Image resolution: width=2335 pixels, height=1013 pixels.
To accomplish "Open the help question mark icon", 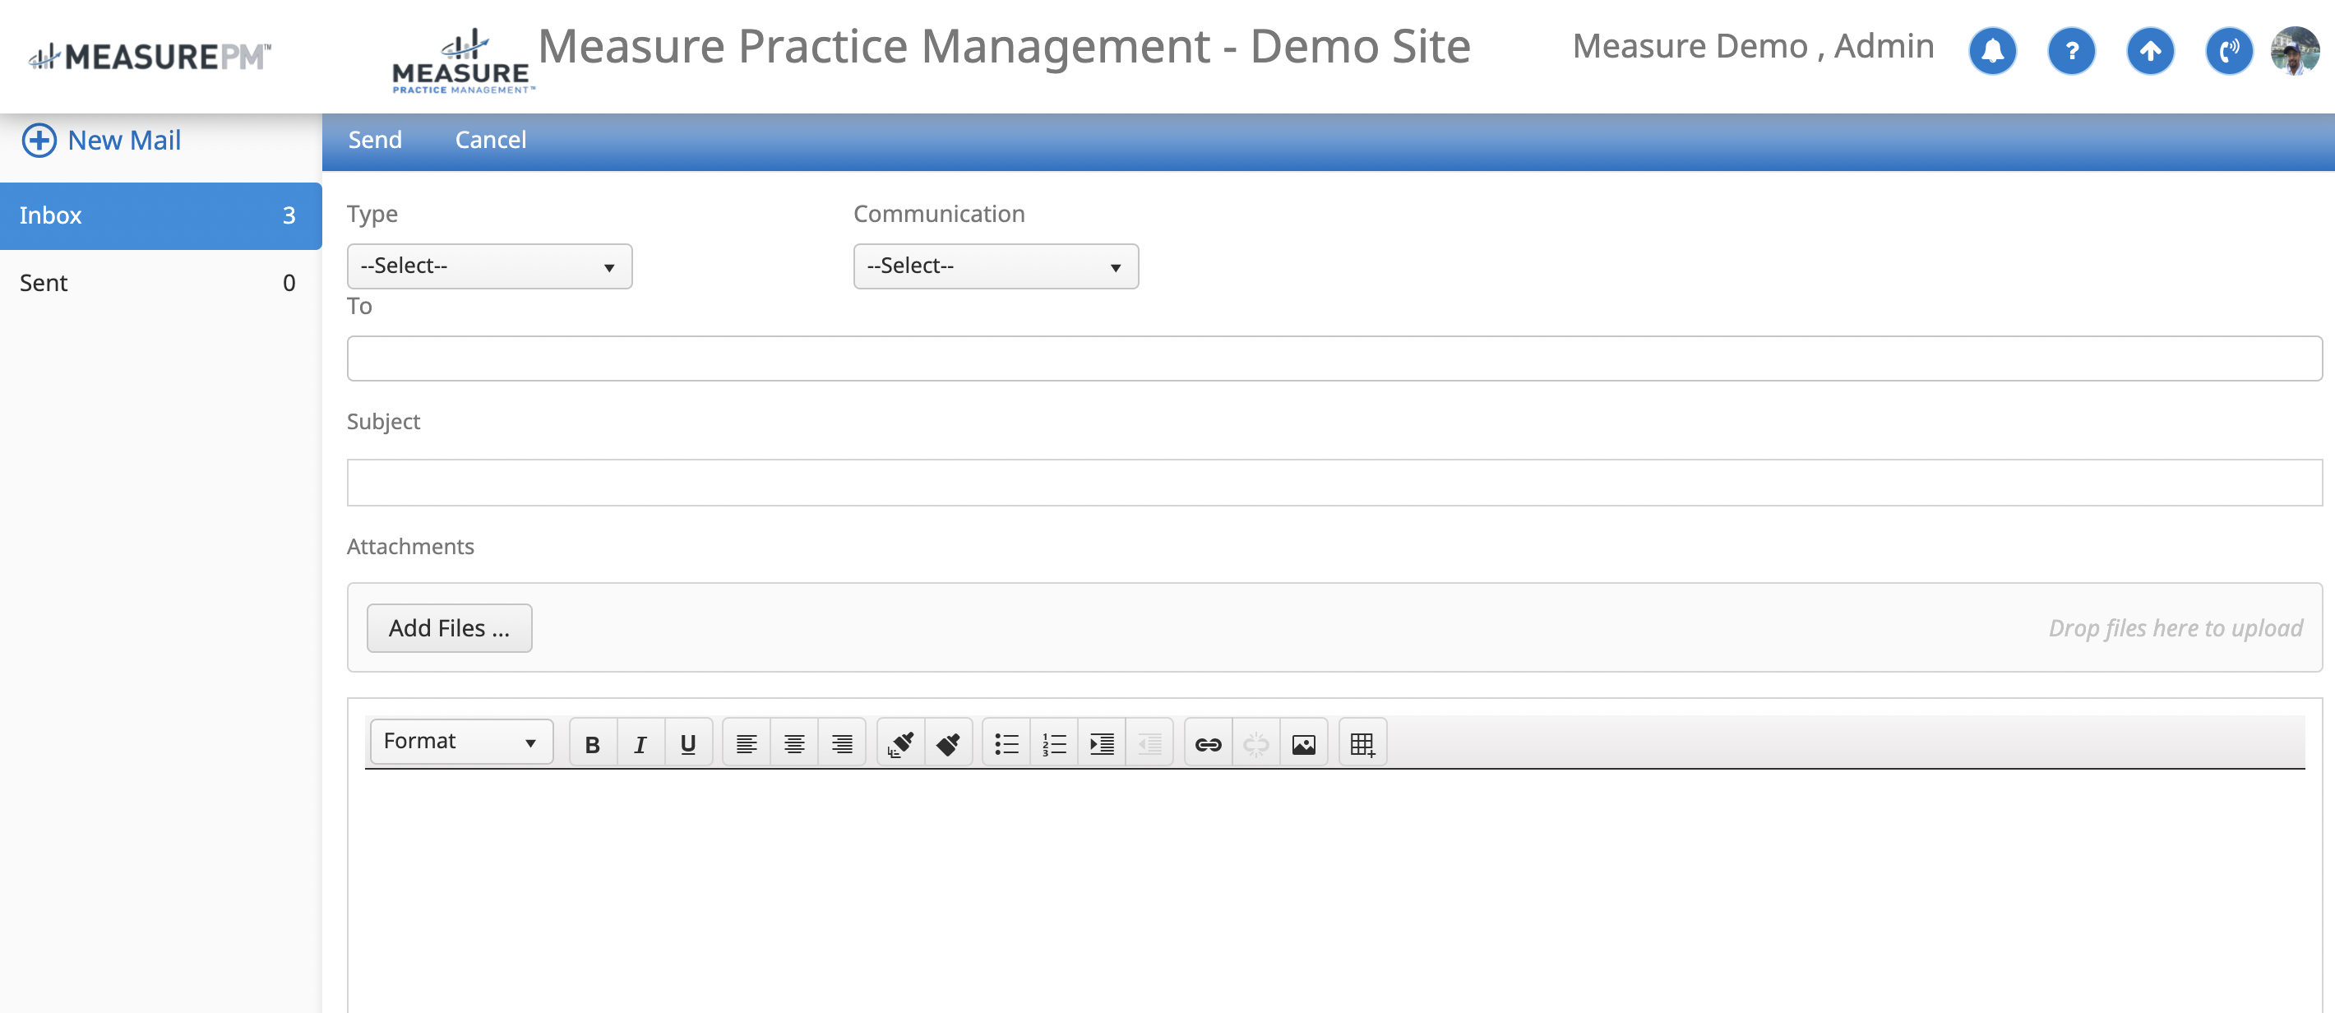I will [2071, 51].
